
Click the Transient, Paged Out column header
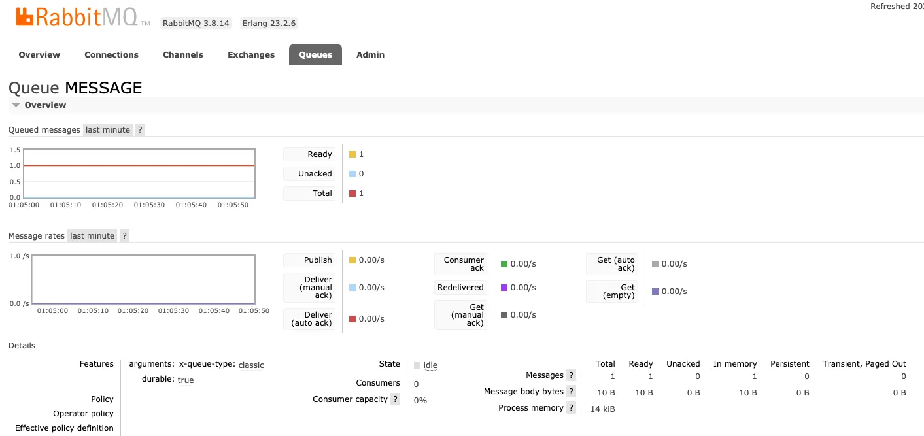[864, 364]
